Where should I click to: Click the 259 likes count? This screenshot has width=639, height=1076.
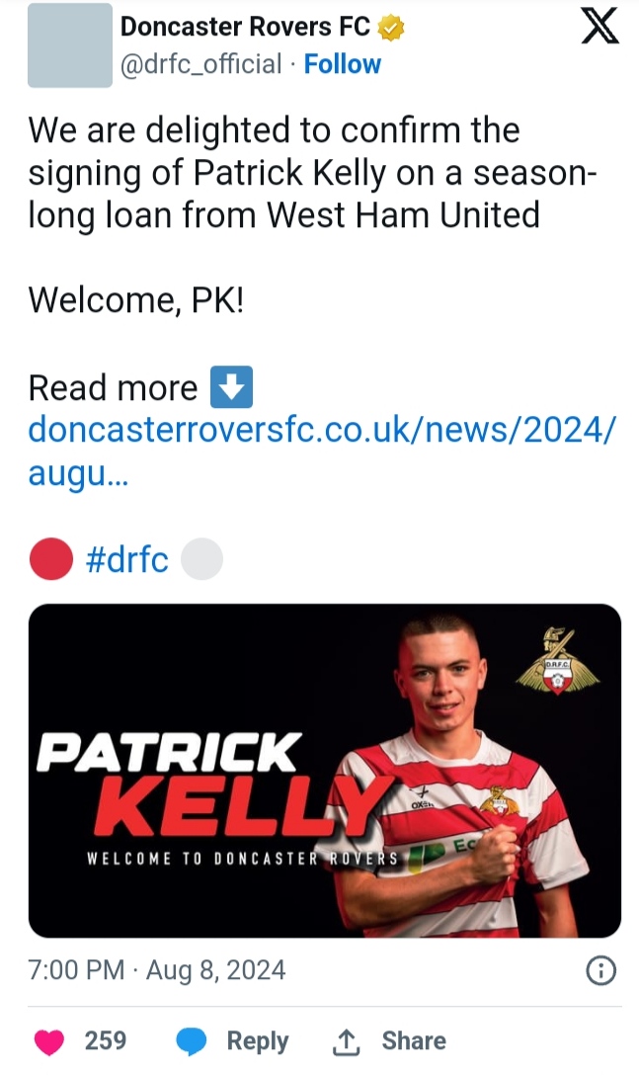point(106,1041)
